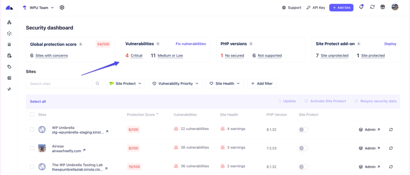Click the 22 vulnerabilities warning icon

[176, 129]
